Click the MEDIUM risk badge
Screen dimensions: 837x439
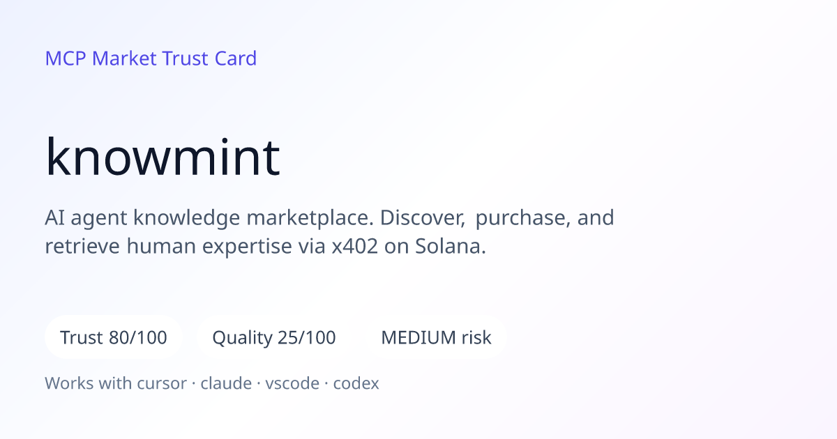click(436, 338)
